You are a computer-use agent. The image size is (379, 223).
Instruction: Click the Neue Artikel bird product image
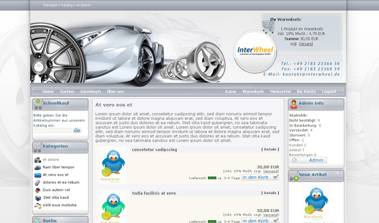[316, 202]
